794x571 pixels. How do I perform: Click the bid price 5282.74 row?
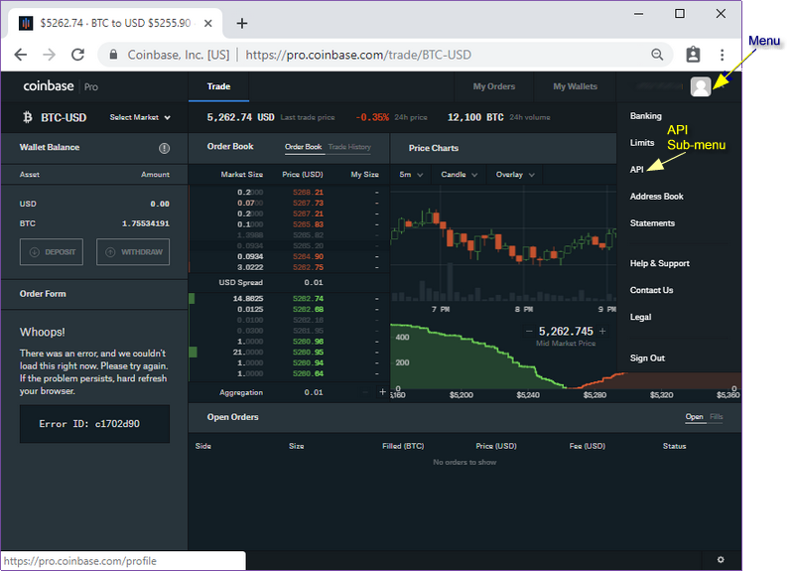(289, 299)
